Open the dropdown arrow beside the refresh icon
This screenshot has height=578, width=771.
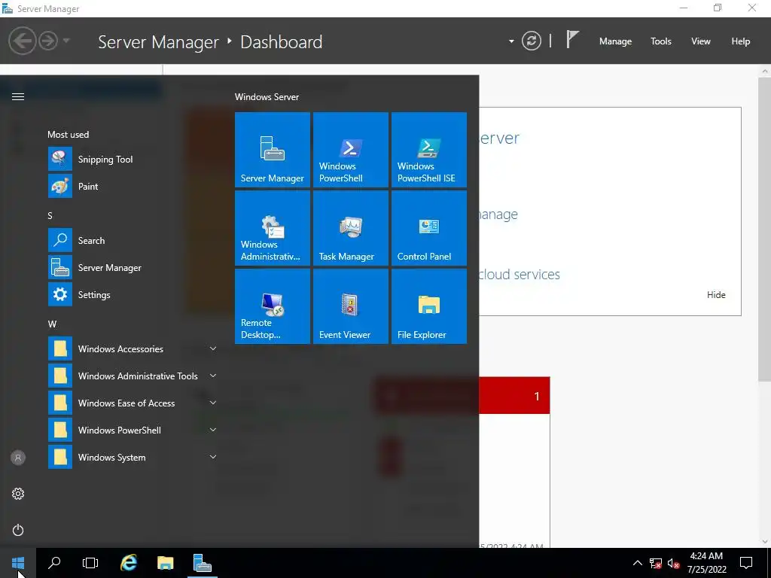511,41
